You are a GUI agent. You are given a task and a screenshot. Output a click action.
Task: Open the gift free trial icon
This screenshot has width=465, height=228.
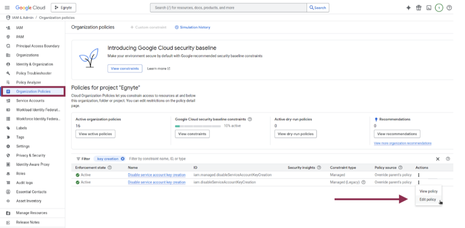coord(418,8)
